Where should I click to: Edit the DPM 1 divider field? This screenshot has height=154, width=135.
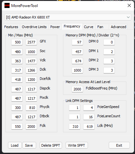109,52
